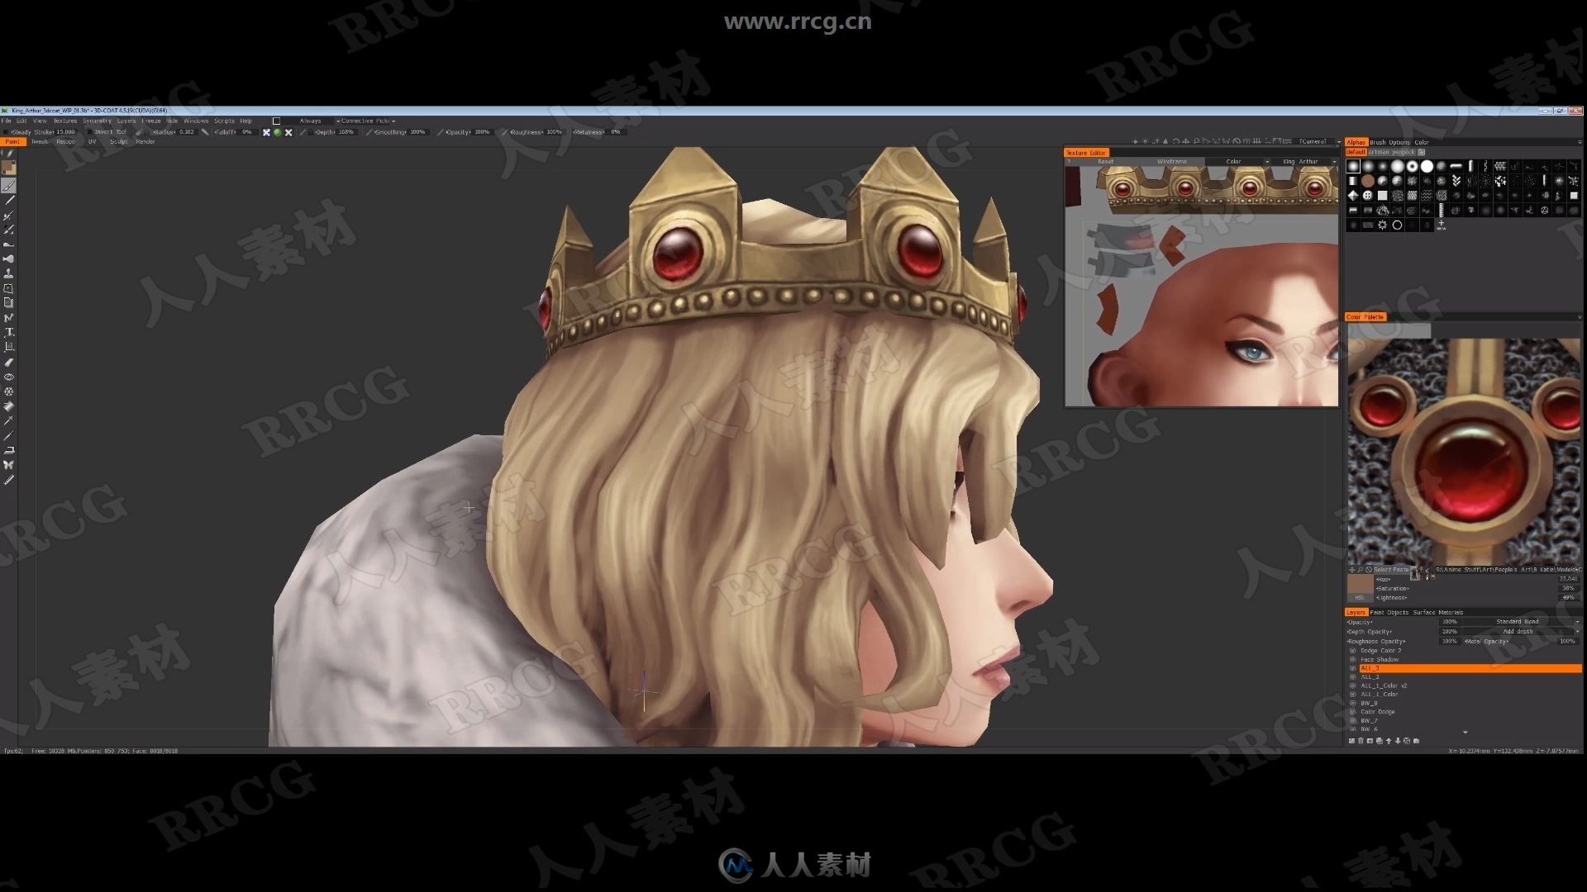The image size is (1587, 892).
Task: Expand layers list down arrow
Action: [x=1465, y=732]
